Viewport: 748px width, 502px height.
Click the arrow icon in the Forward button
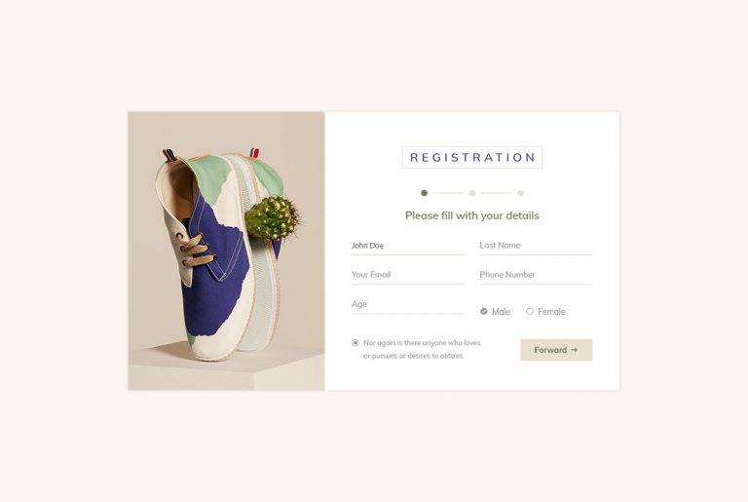[575, 350]
